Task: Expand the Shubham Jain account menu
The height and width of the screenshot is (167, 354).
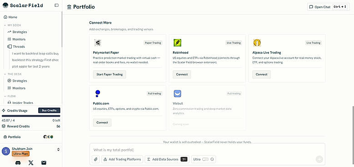Action: 58,149
